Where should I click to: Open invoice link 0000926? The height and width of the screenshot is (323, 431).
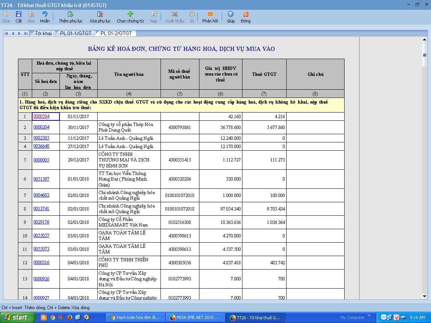point(41,279)
